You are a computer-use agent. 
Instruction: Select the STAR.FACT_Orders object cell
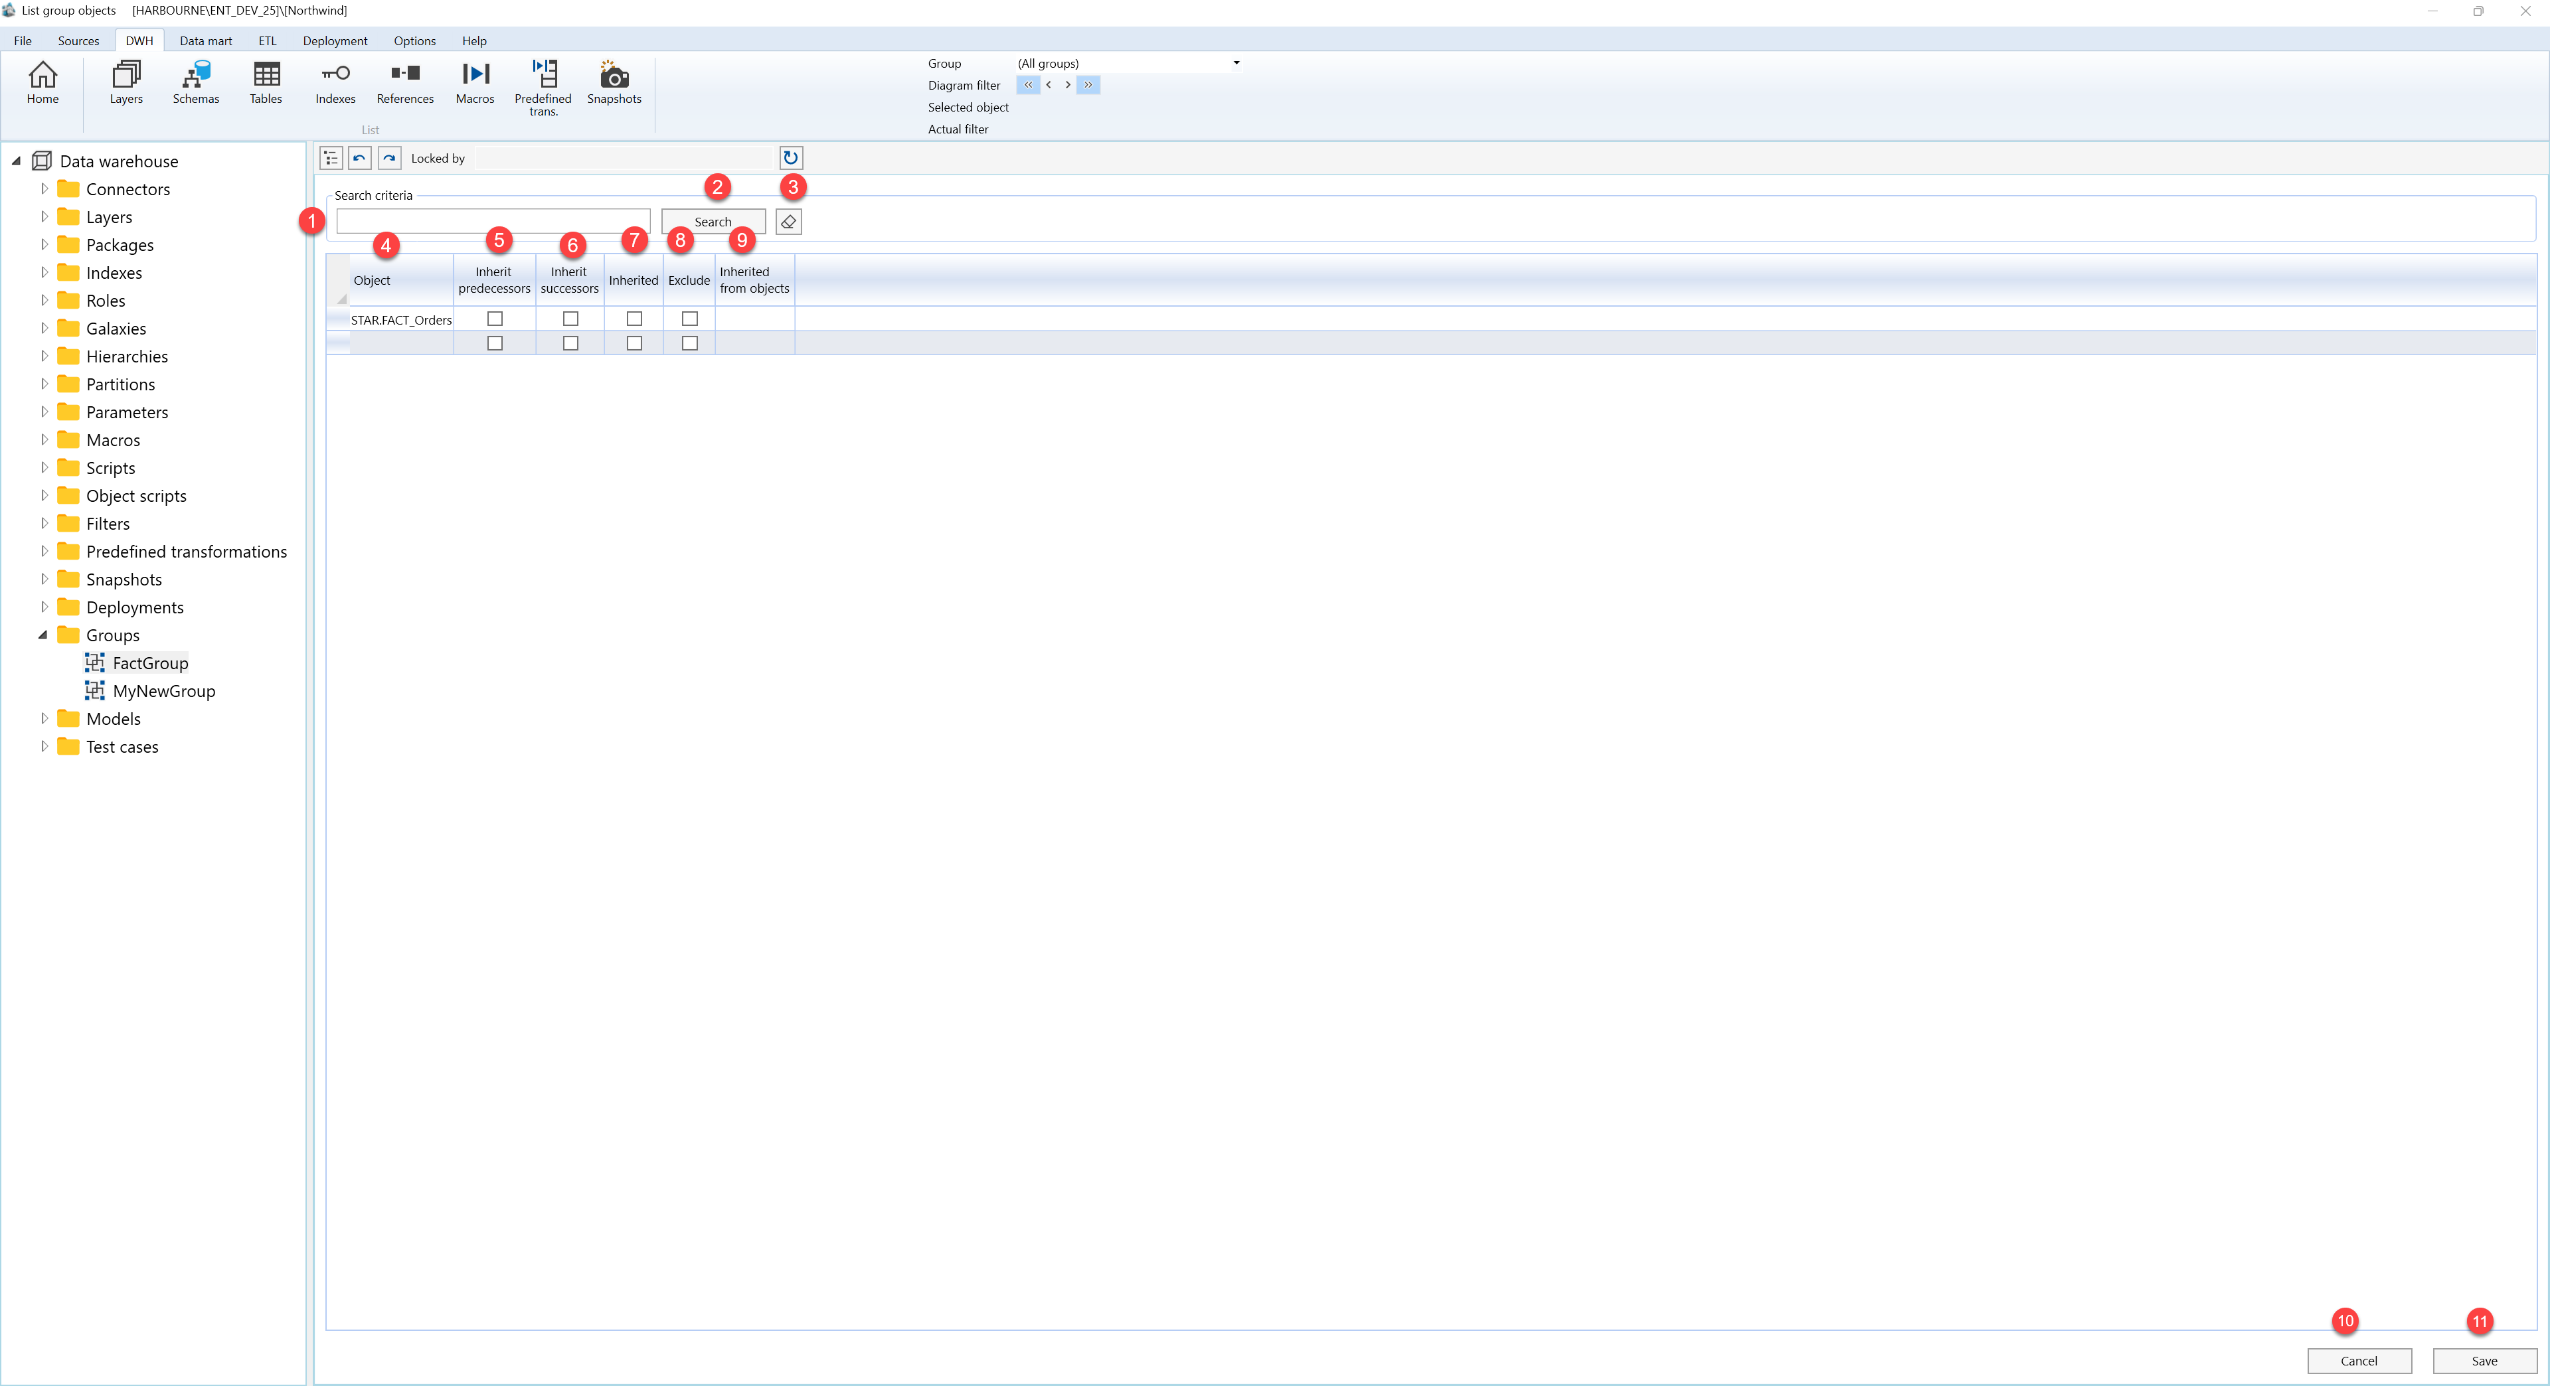coord(401,319)
